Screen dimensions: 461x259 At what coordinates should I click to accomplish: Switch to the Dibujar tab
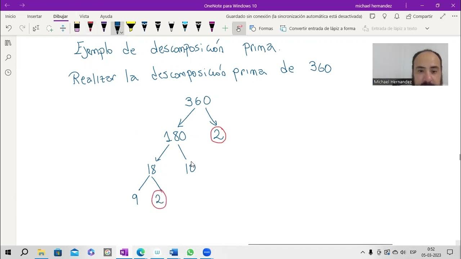tap(61, 16)
